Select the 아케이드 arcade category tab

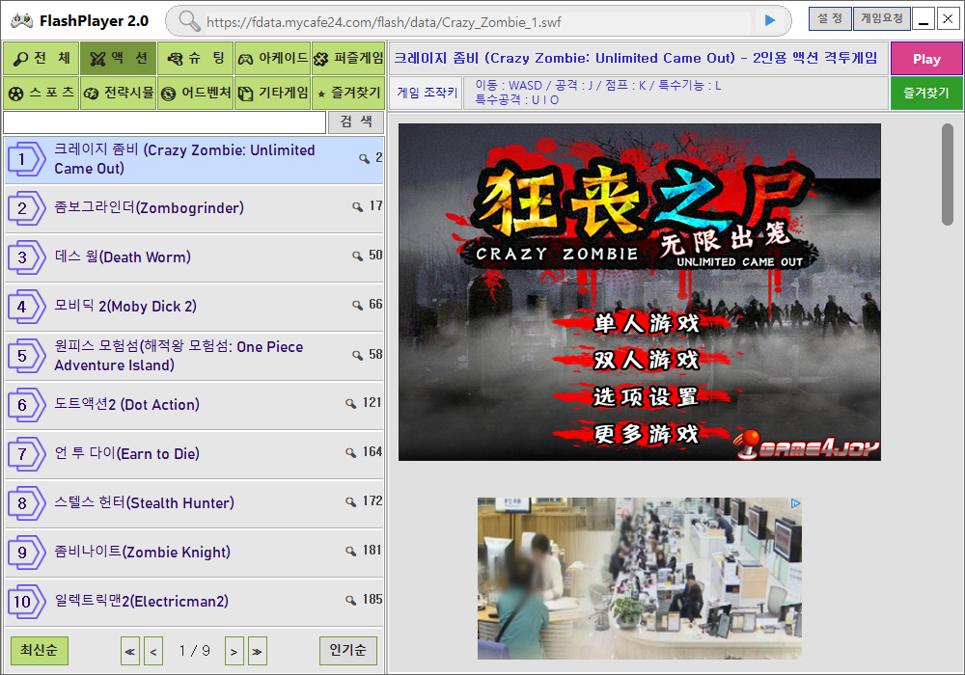(x=273, y=59)
